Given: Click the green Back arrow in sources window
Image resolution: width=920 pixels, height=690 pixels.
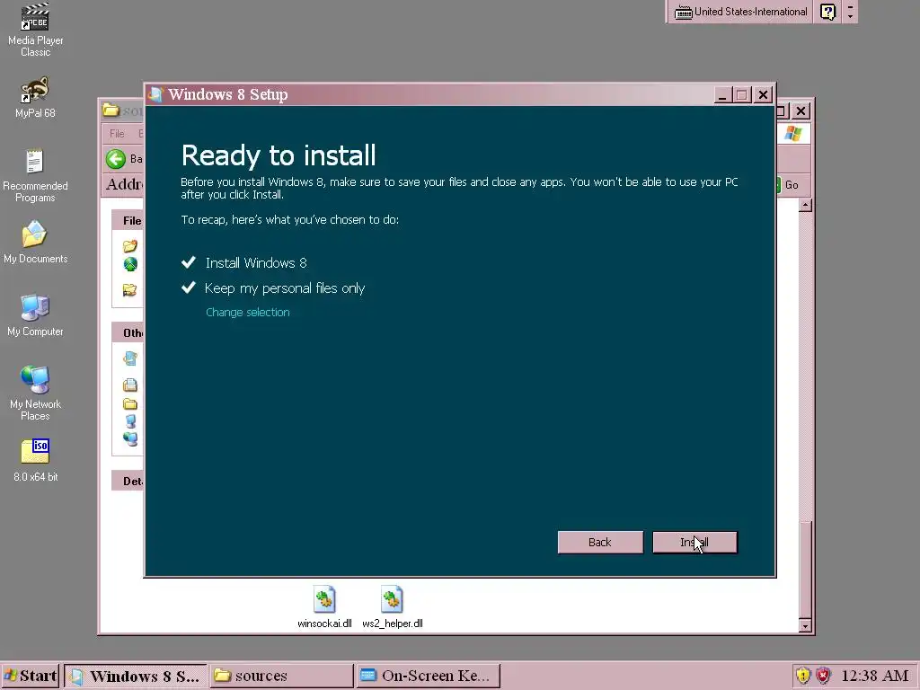Looking at the screenshot, I should coord(116,159).
